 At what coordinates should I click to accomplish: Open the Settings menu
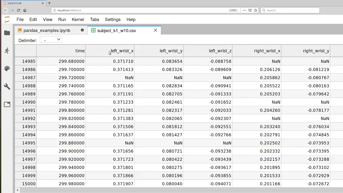pos(113,20)
